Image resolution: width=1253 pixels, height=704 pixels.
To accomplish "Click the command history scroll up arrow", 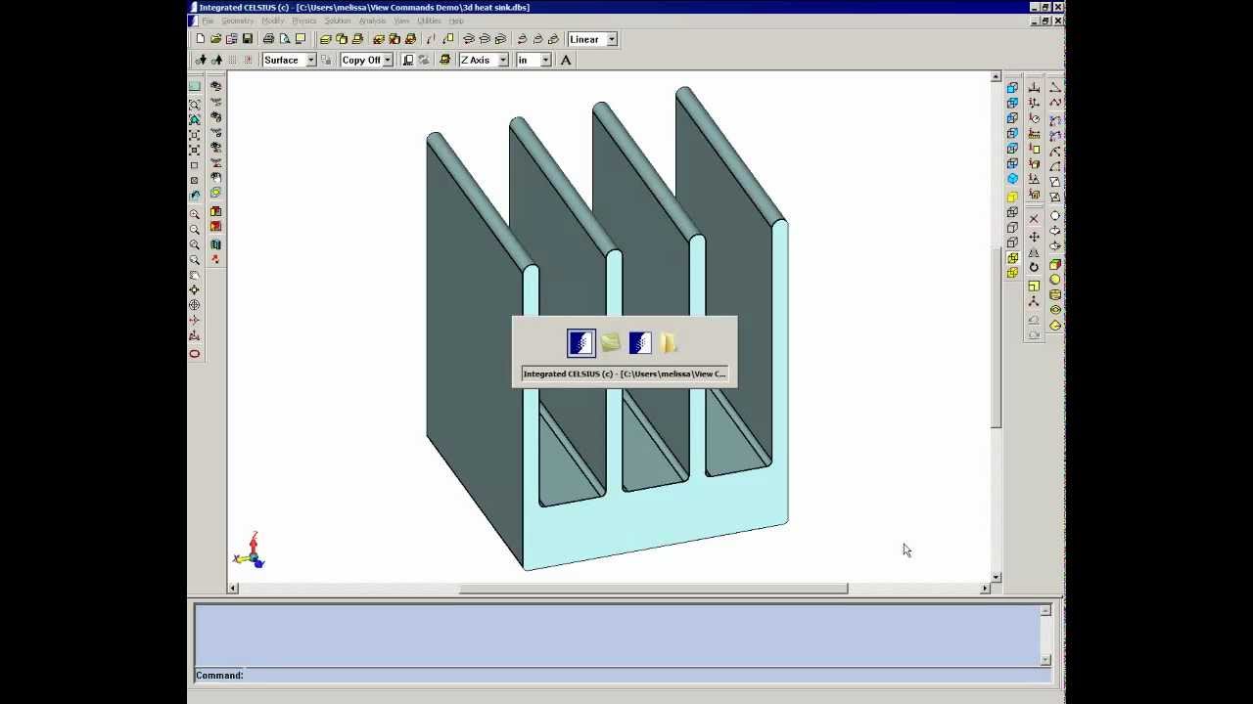I will click(1045, 610).
